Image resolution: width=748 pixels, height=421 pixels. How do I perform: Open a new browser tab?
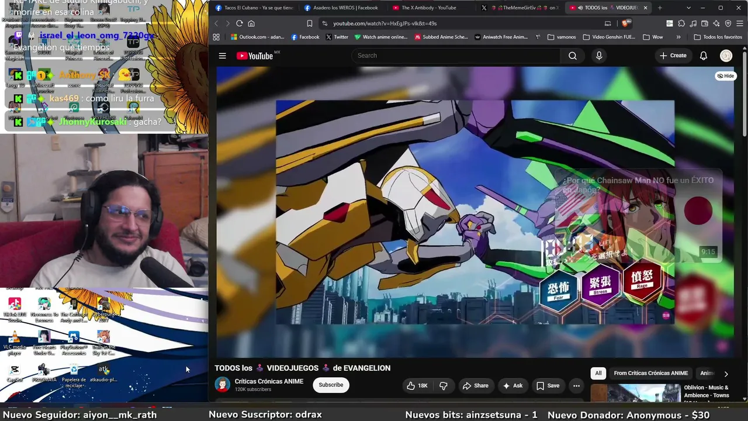coord(660,8)
